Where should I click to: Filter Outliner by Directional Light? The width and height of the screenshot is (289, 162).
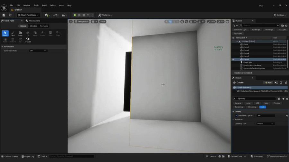[x=240, y=30]
